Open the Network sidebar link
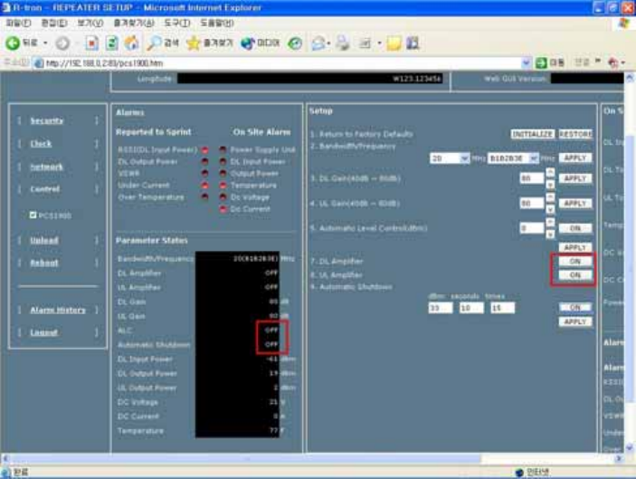Screen dimensions: 636x479 (47, 167)
